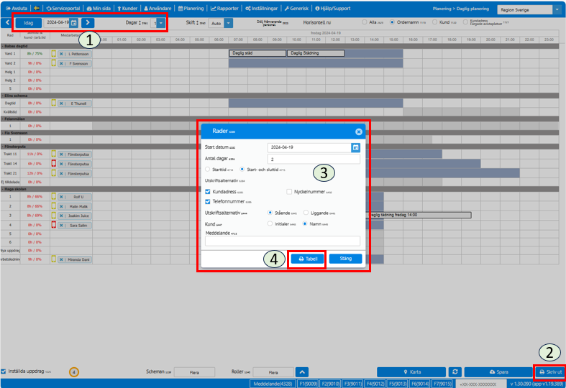Screen dimensions: 566x388
Task: Click the Daglig Städning order block
Action: [x=316, y=53]
